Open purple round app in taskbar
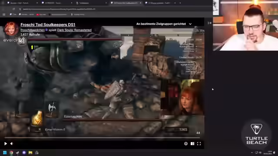Screen dimensions: 278x156 24,153
